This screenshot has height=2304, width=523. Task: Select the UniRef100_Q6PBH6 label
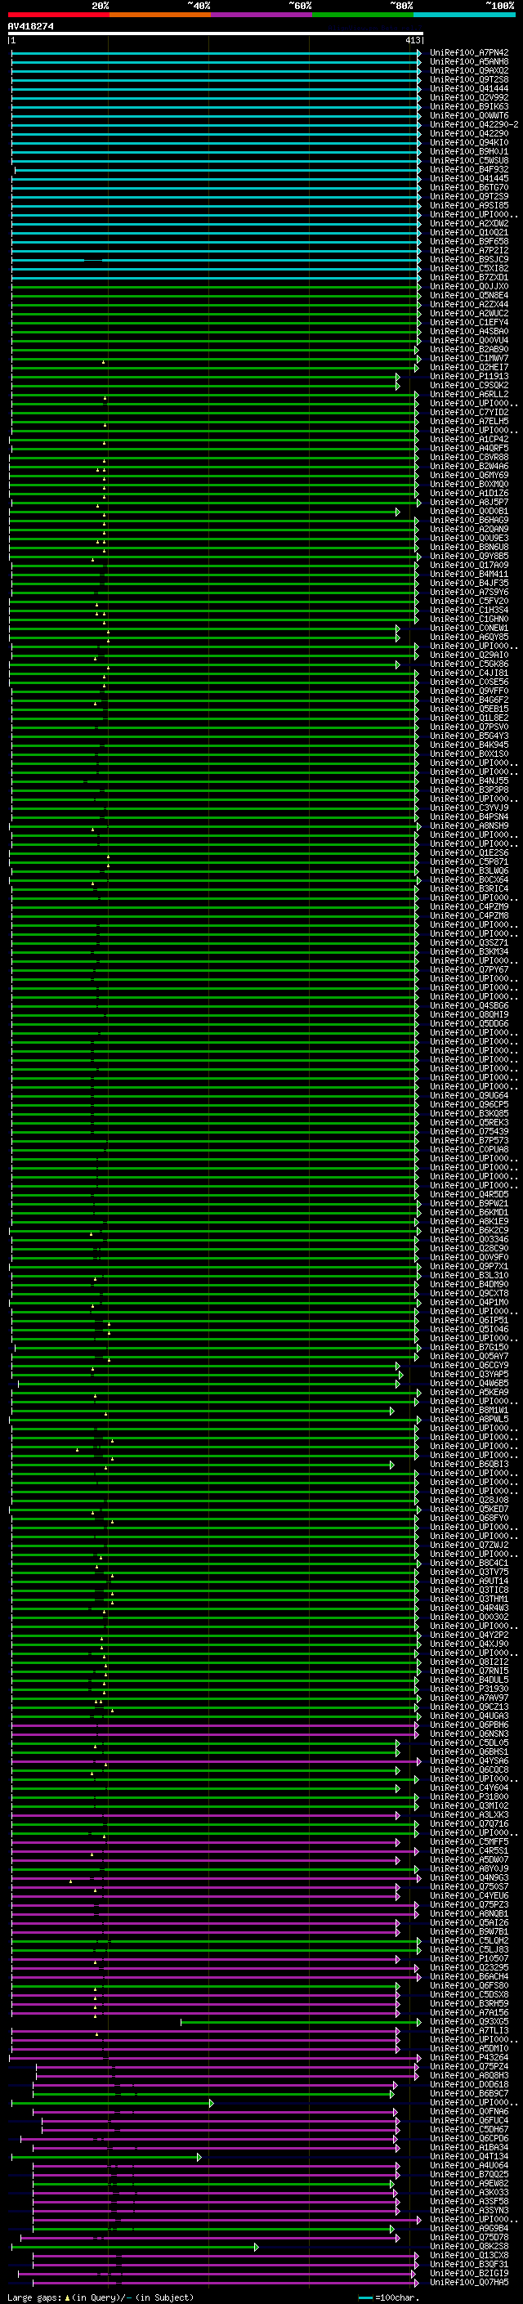point(468,1725)
